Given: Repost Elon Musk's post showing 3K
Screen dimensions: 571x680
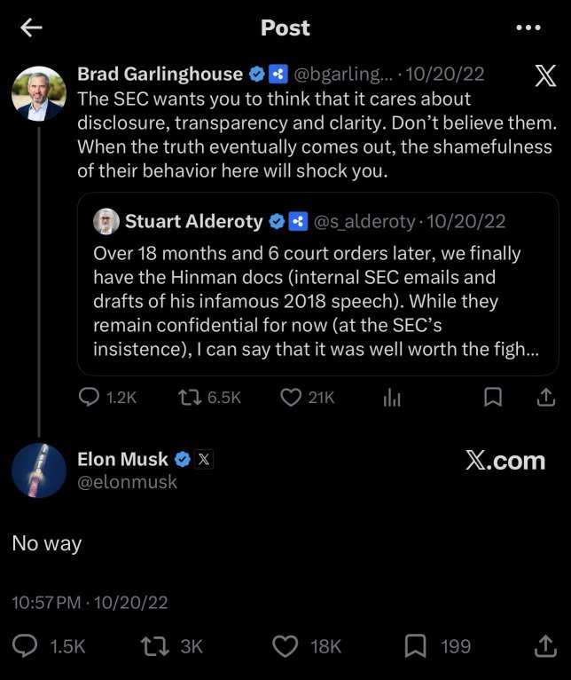Looking at the screenshot, I should 172,646.
